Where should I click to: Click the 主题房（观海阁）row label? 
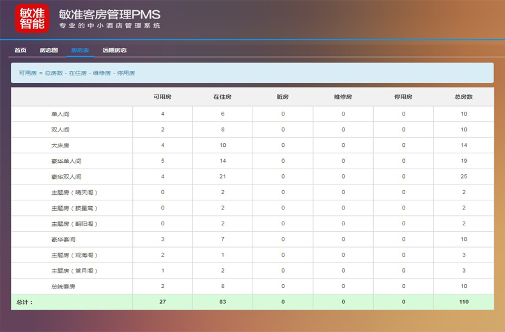point(74,255)
